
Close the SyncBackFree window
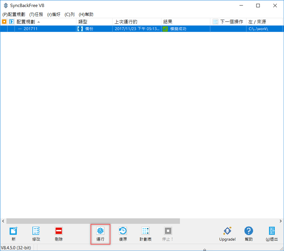pyautogui.click(x=275, y=6)
